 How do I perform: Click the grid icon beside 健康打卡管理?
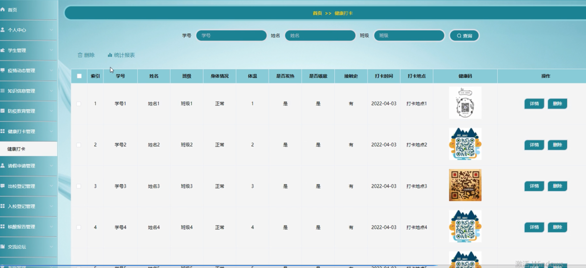coord(2,131)
